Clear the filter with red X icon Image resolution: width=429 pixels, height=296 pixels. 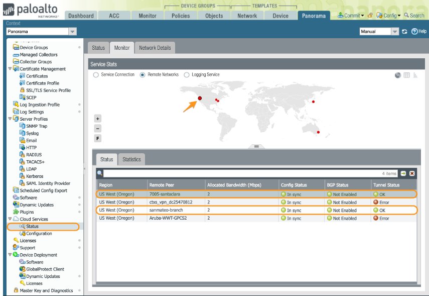412,173
